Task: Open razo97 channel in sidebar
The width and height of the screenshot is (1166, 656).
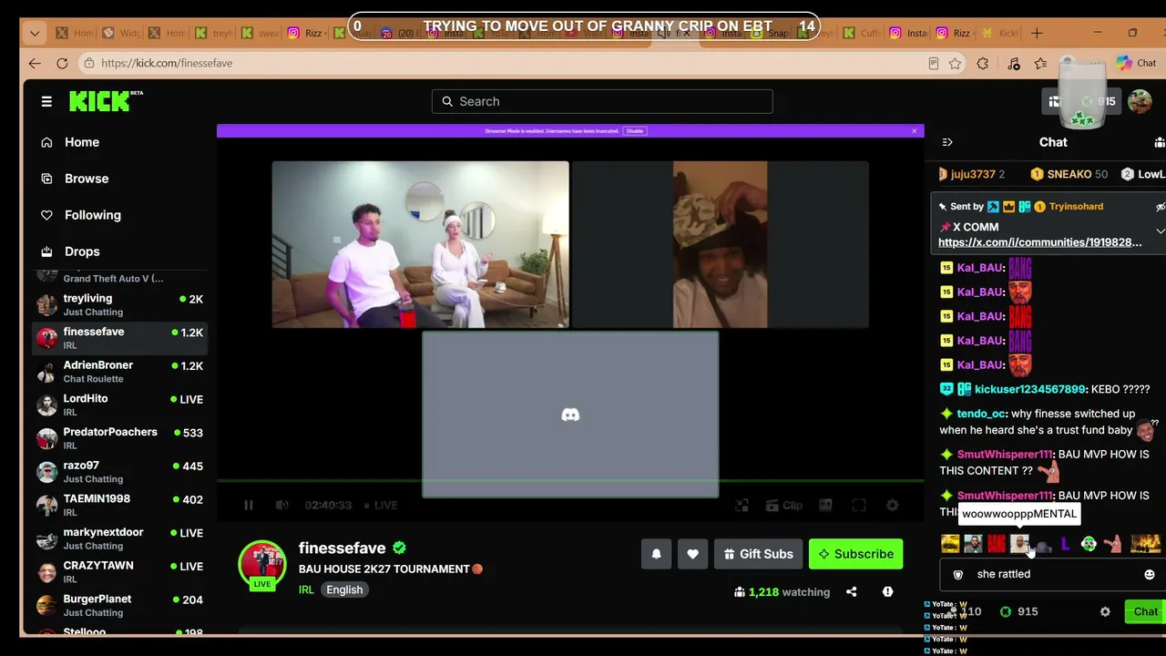Action: (120, 472)
